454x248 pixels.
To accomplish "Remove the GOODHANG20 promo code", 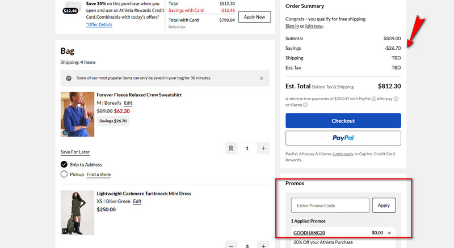I will [389, 233].
